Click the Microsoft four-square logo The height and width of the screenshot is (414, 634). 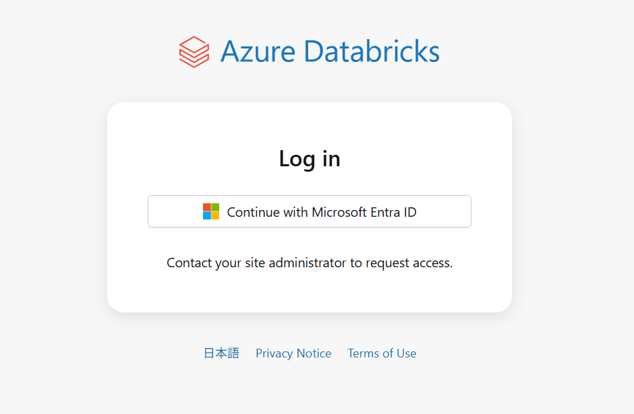click(x=211, y=212)
